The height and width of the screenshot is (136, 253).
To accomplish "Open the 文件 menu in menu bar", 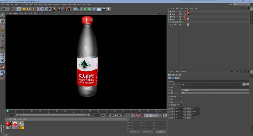I will (x=2, y=5).
